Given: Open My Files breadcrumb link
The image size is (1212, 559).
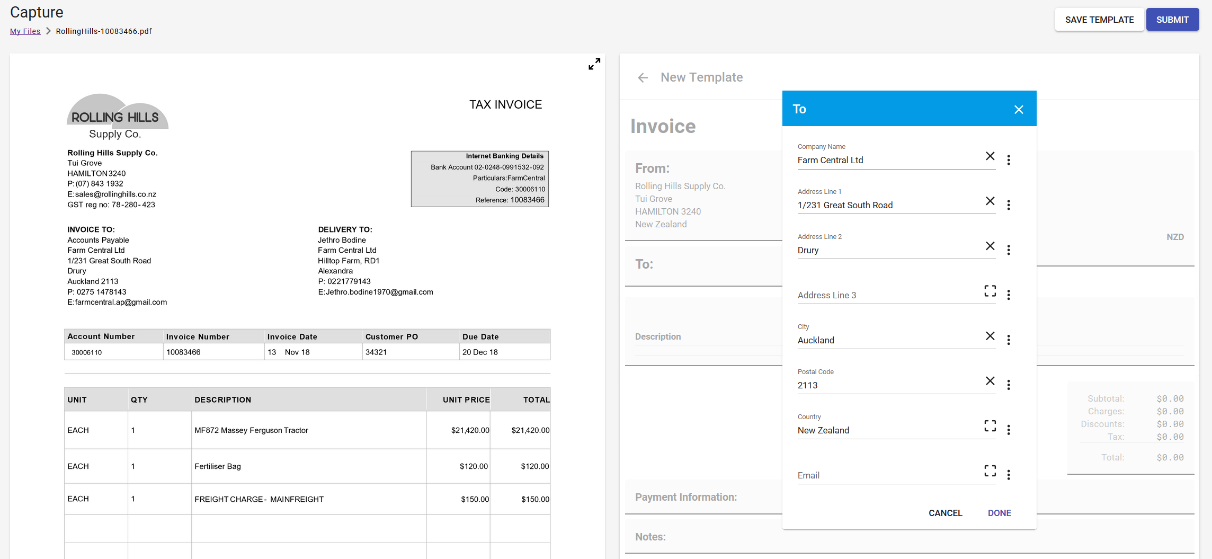Looking at the screenshot, I should tap(25, 31).
